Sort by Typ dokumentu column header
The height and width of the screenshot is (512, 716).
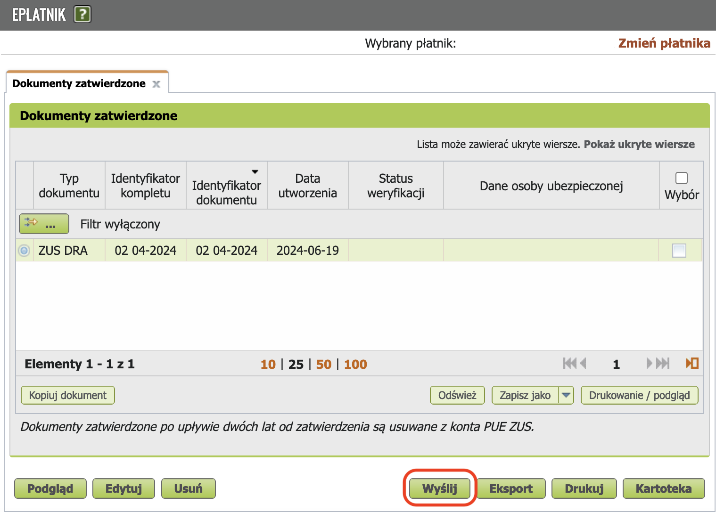[x=69, y=186]
